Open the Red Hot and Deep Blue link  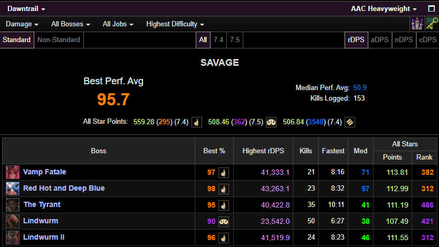[64, 188]
